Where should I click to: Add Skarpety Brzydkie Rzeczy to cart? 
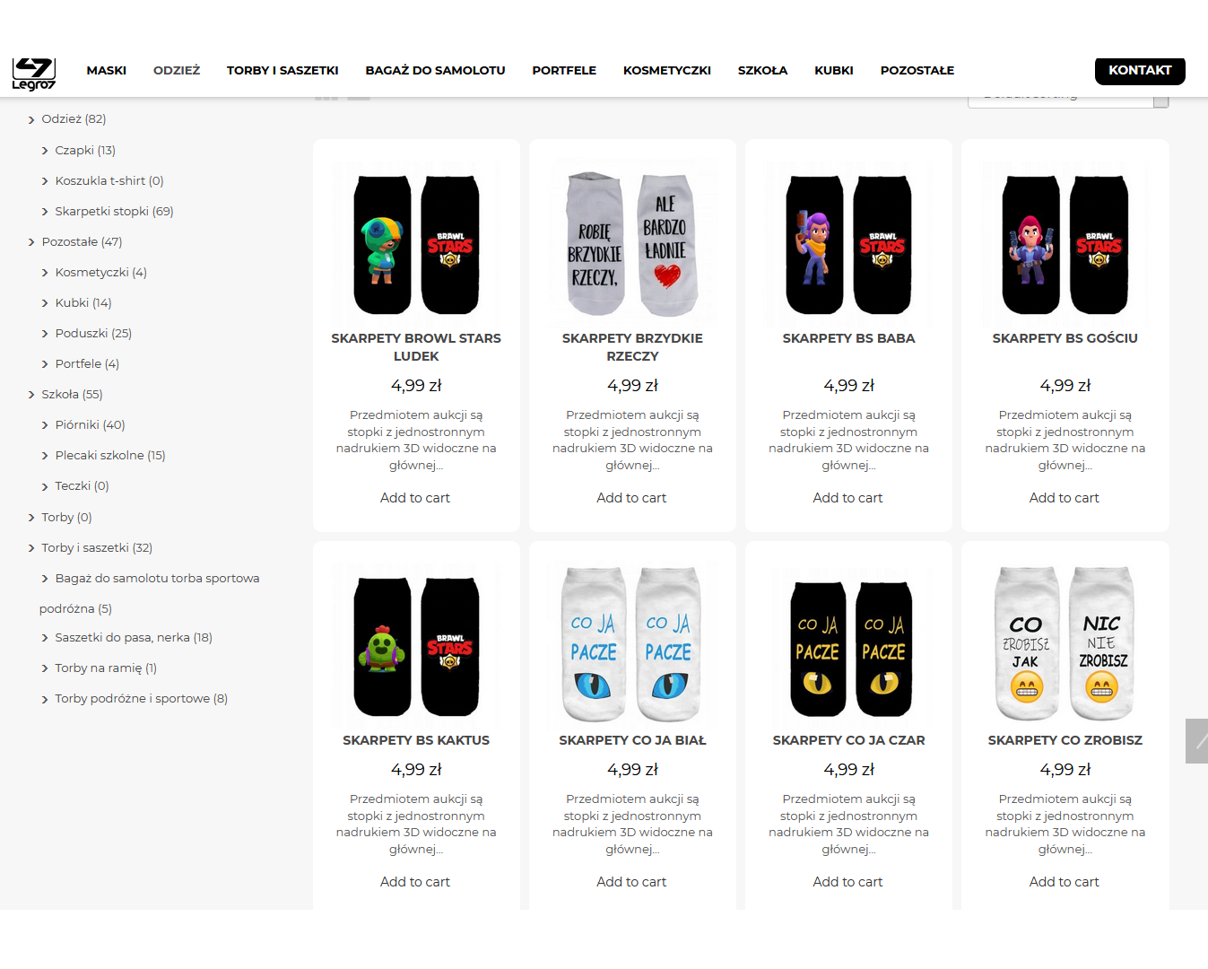(x=631, y=498)
